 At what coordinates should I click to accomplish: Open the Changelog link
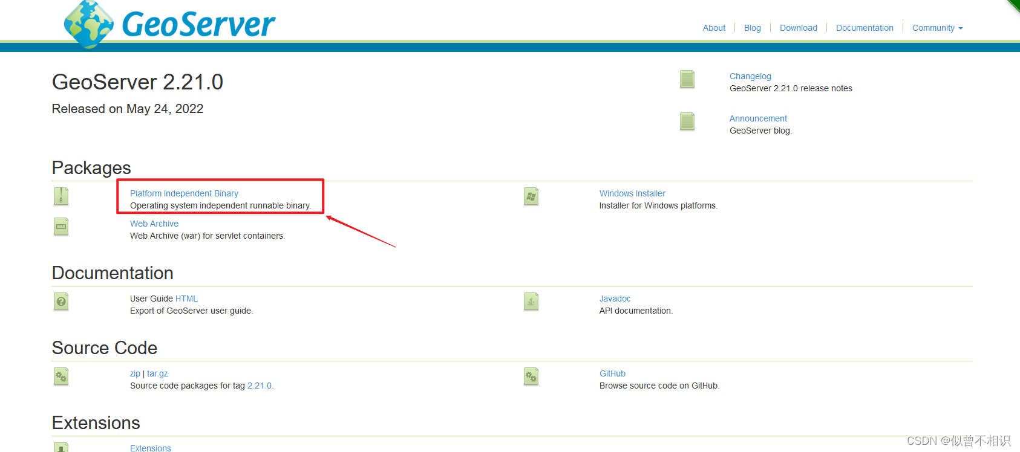pyautogui.click(x=750, y=76)
